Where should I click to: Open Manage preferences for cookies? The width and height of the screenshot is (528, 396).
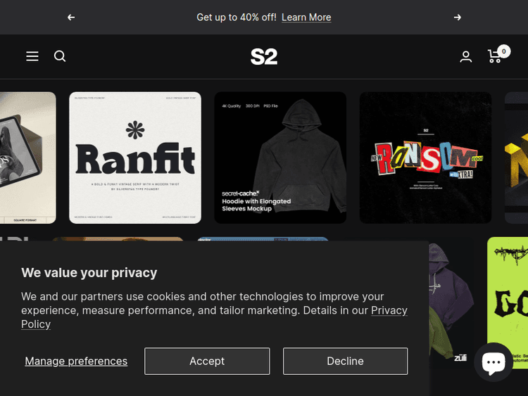[76, 361]
